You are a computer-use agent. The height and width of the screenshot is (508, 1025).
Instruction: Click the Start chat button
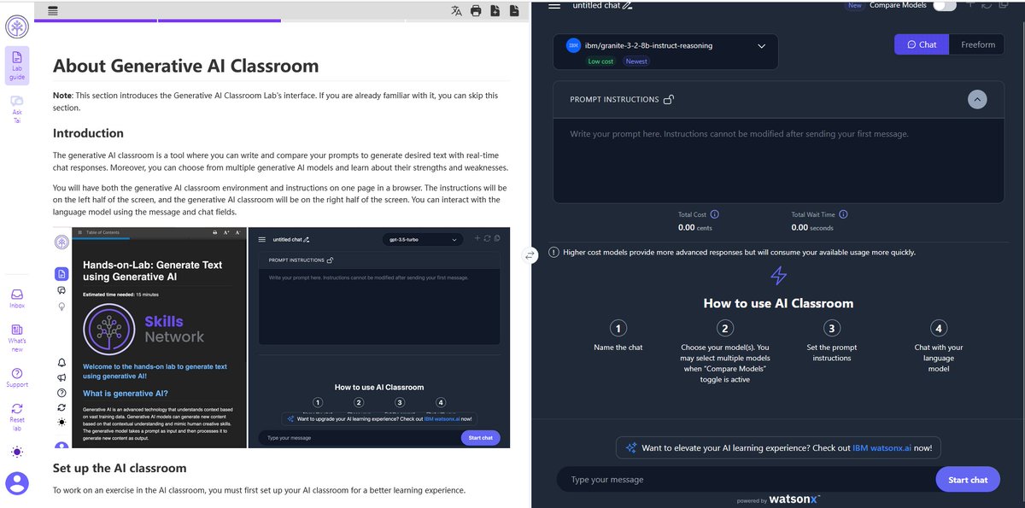coord(968,480)
